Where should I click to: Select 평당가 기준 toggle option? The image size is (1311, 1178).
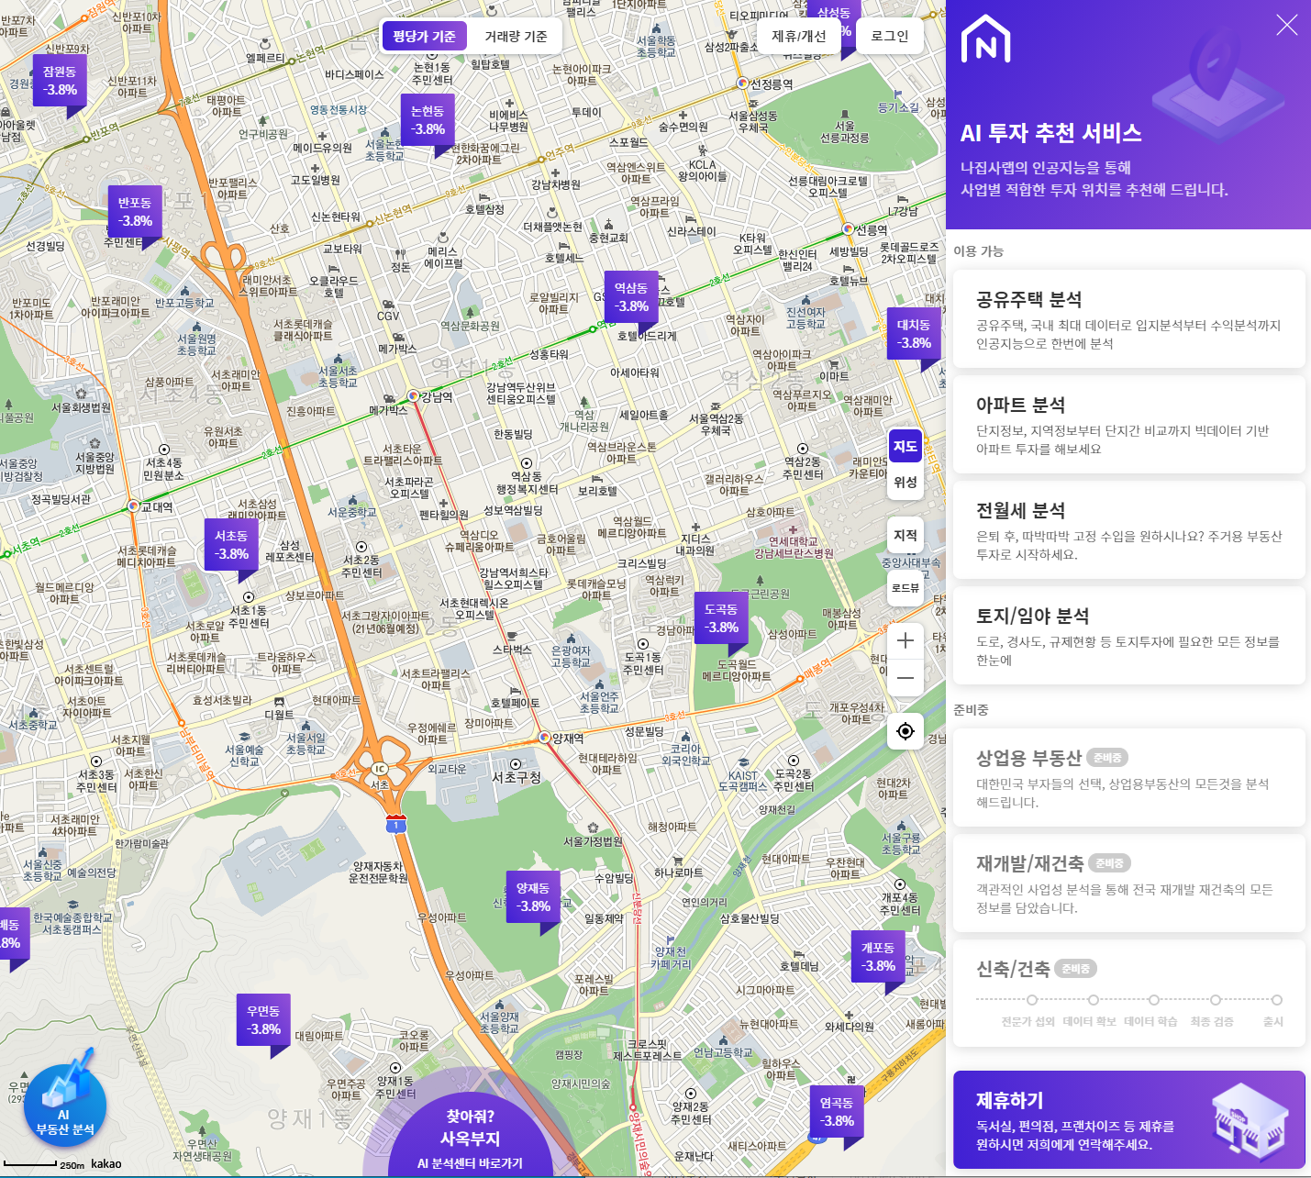pos(424,37)
